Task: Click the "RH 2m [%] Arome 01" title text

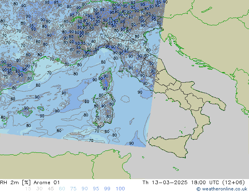Action: click(30, 183)
